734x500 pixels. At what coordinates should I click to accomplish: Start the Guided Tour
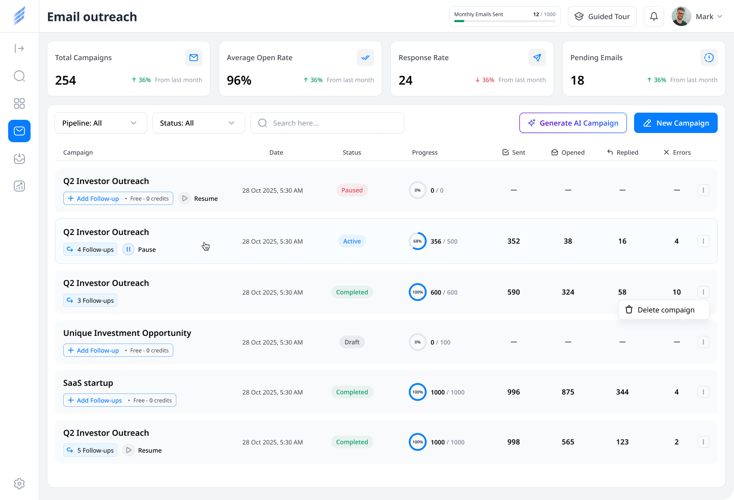point(602,16)
